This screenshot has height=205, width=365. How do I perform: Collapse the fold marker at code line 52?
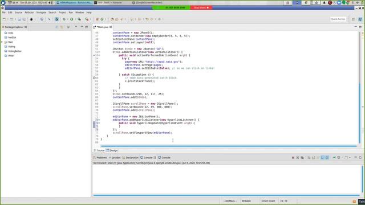[x=99, y=52]
